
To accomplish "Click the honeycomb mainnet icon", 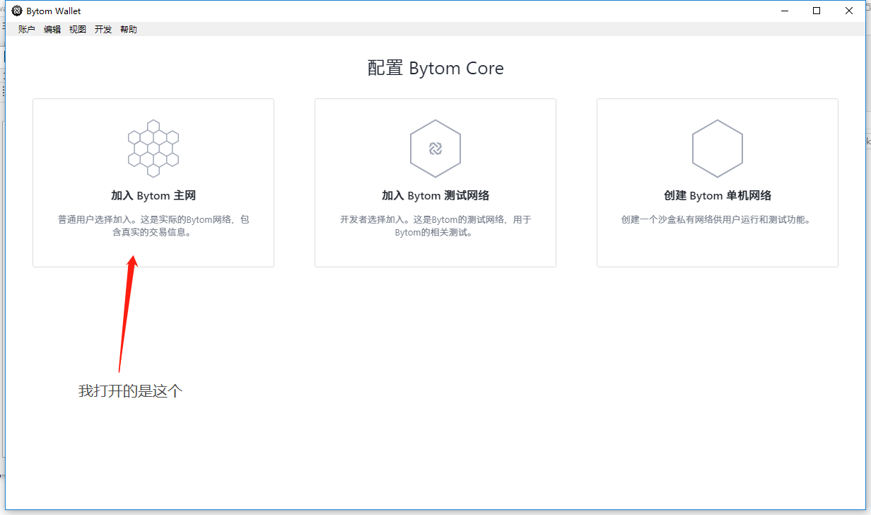I will [x=153, y=148].
